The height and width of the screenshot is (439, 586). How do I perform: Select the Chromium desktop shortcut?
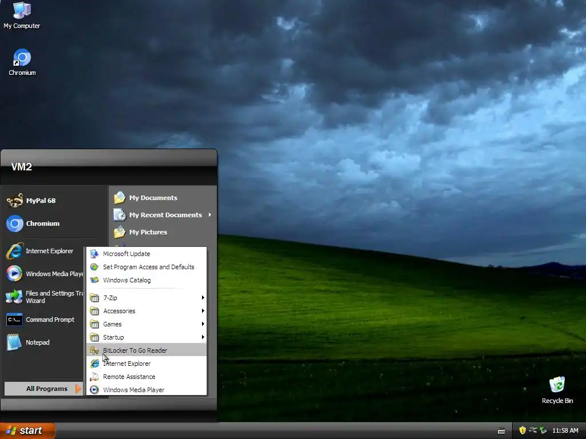(22, 63)
